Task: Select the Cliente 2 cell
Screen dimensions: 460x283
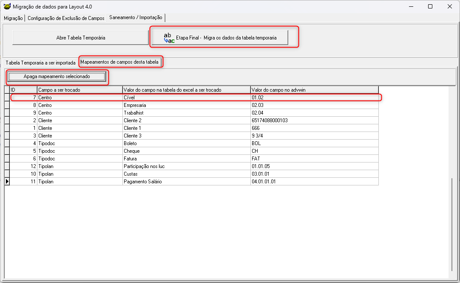Action: click(x=187, y=120)
